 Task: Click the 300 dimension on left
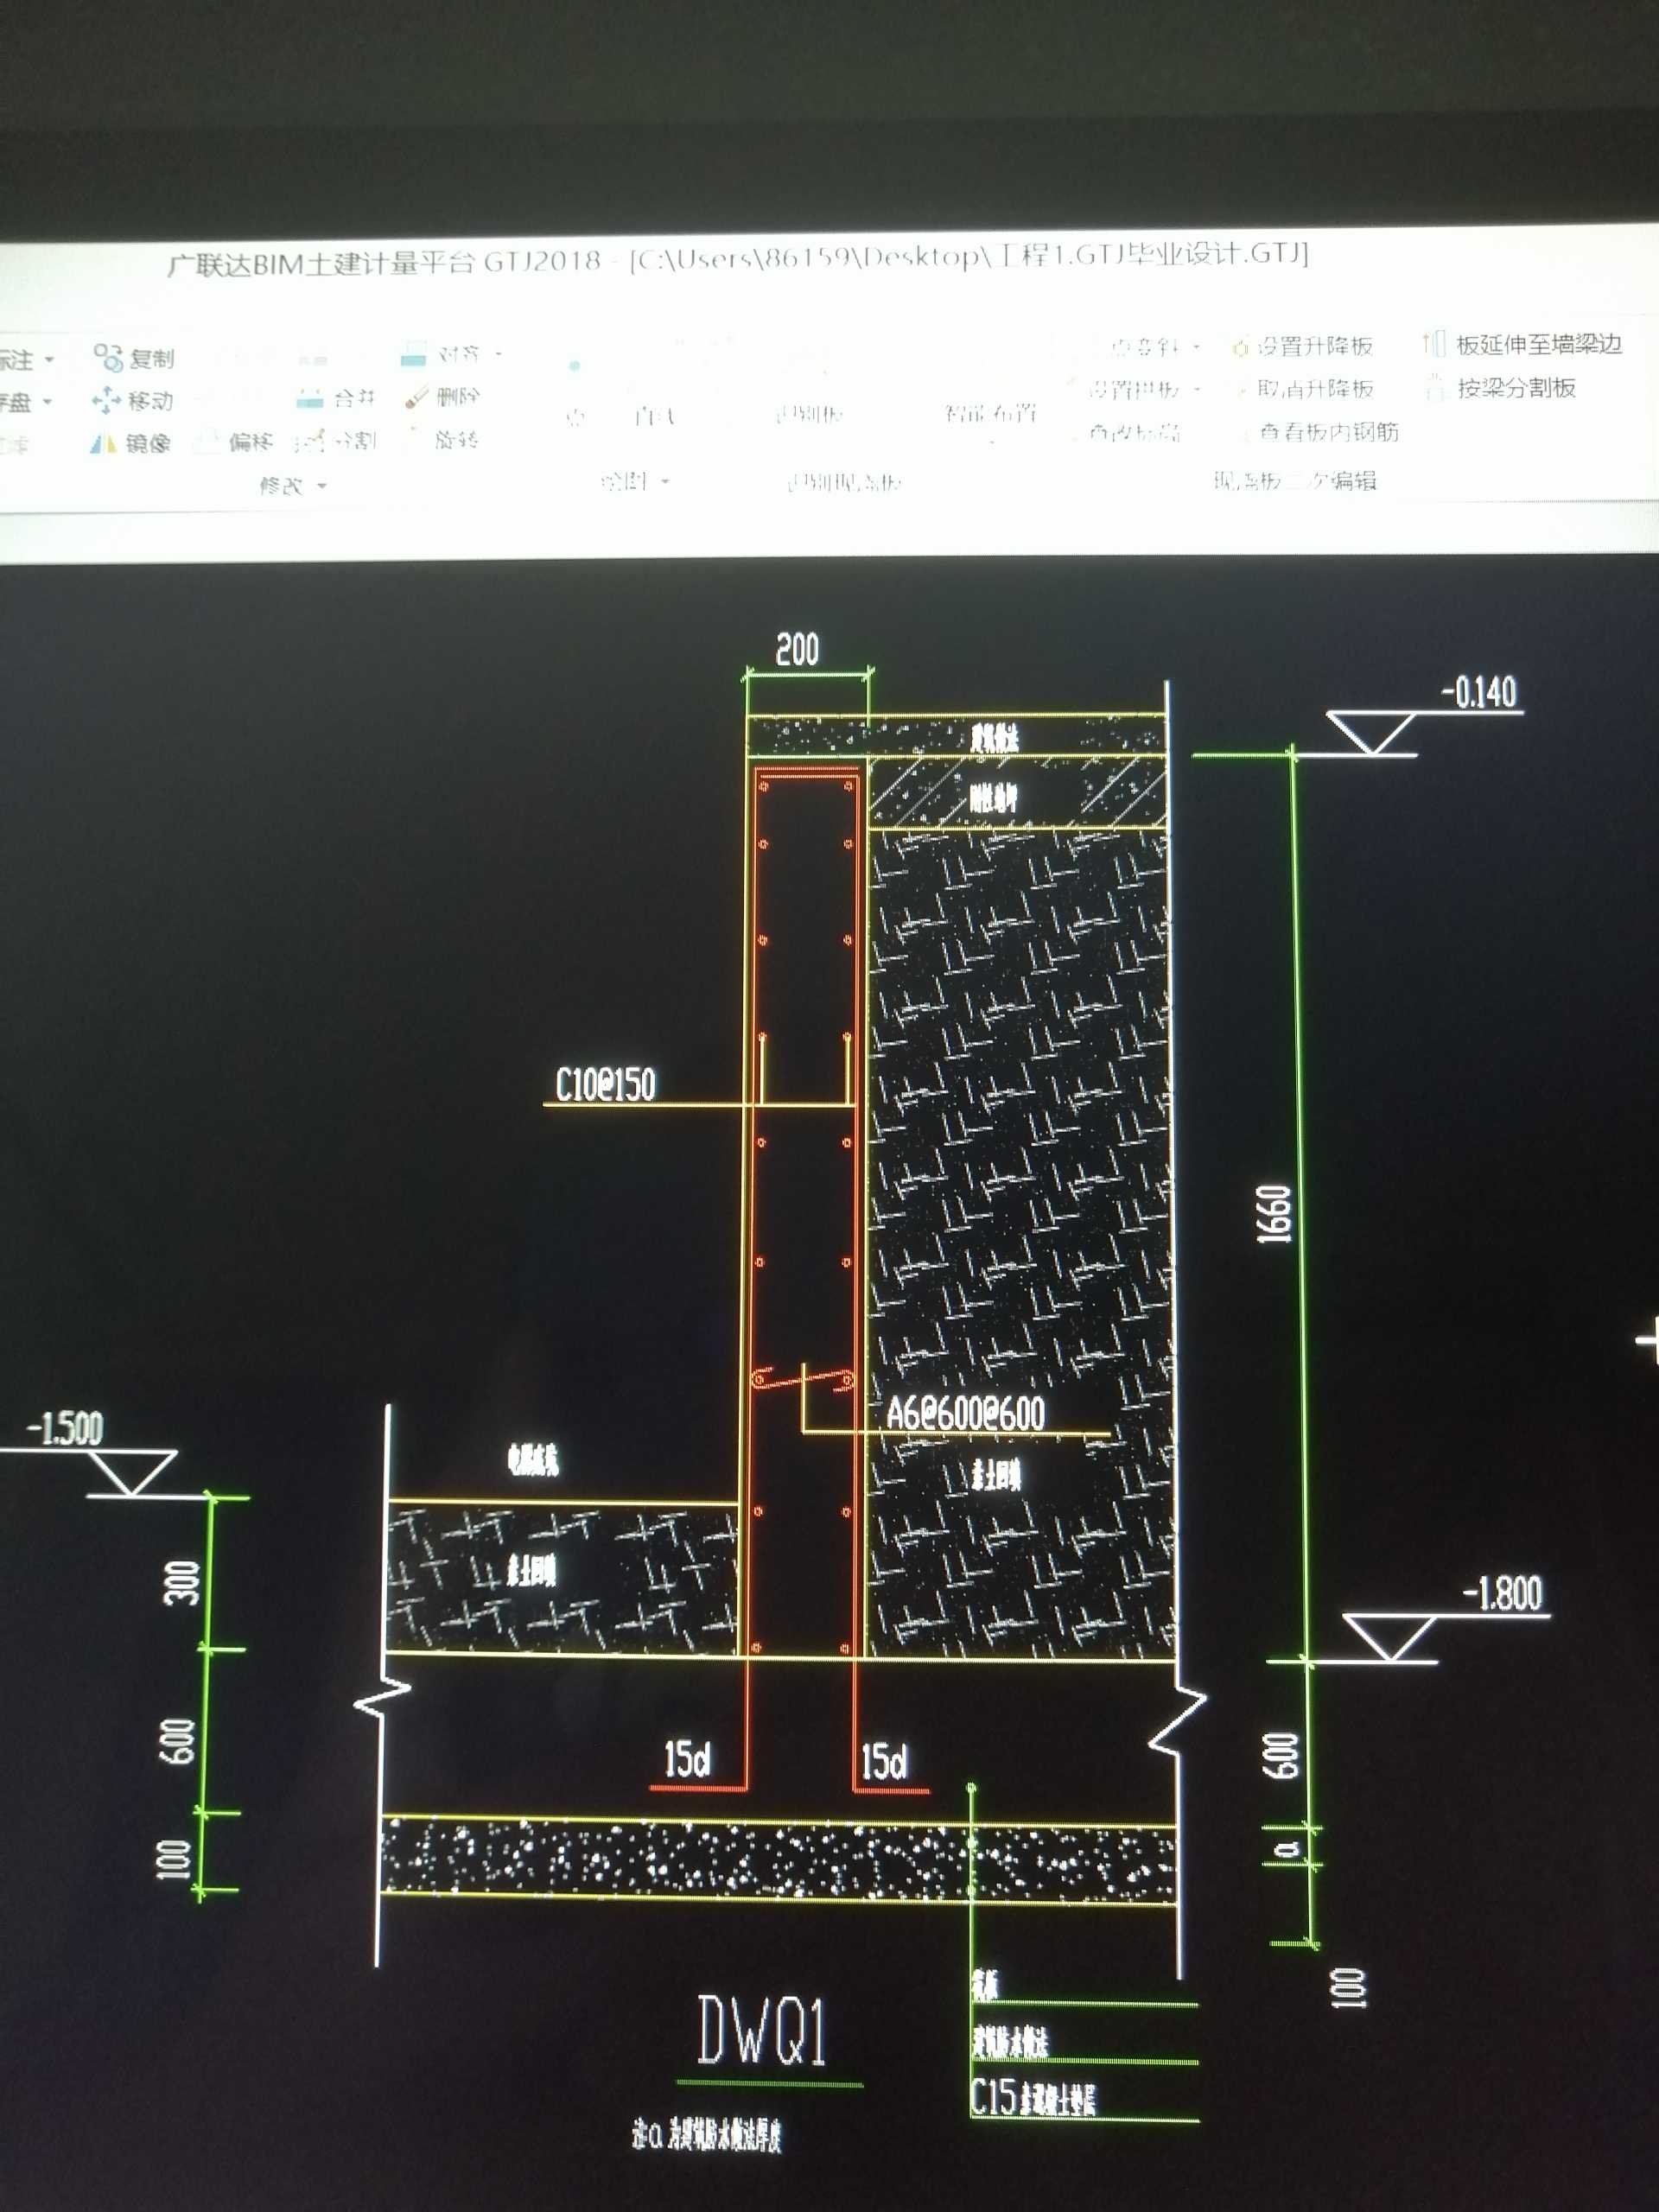[x=182, y=1582]
